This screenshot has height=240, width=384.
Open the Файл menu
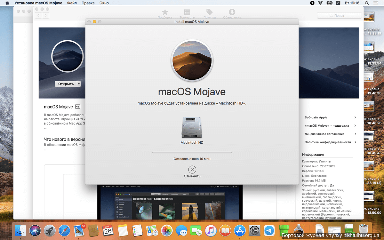click(x=72, y=3)
